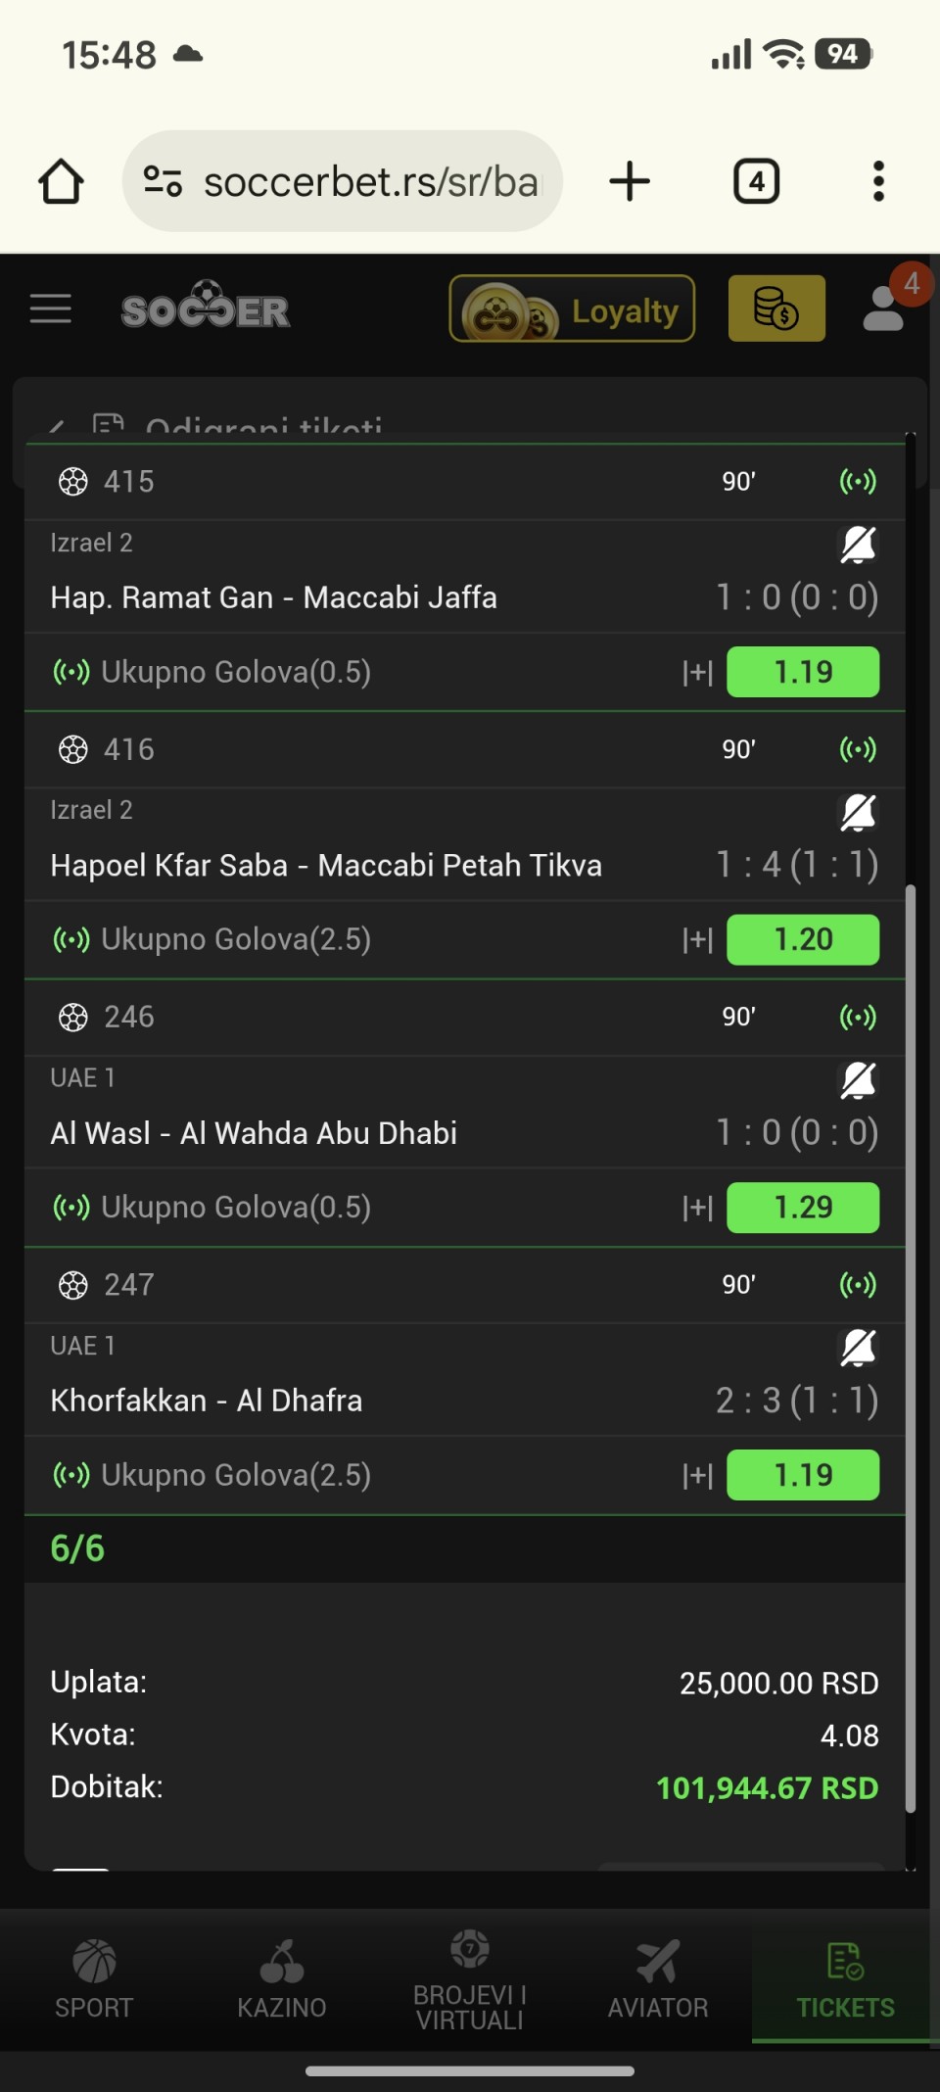The image size is (940, 2092).
Task: Switch to the Kazino tab
Action: coord(282,1980)
